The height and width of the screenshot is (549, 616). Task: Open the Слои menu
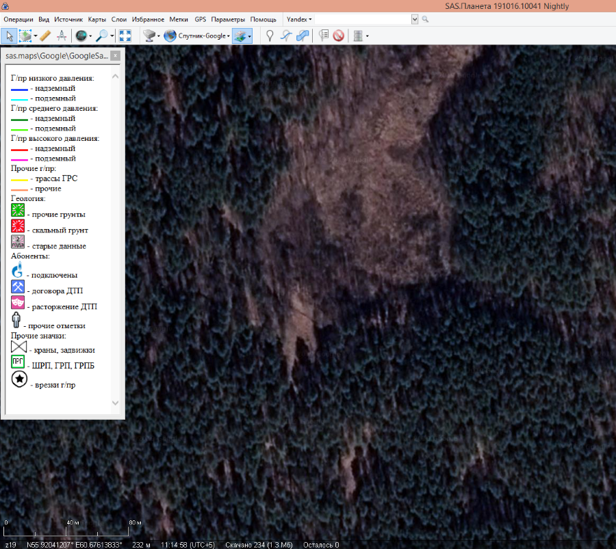click(119, 19)
